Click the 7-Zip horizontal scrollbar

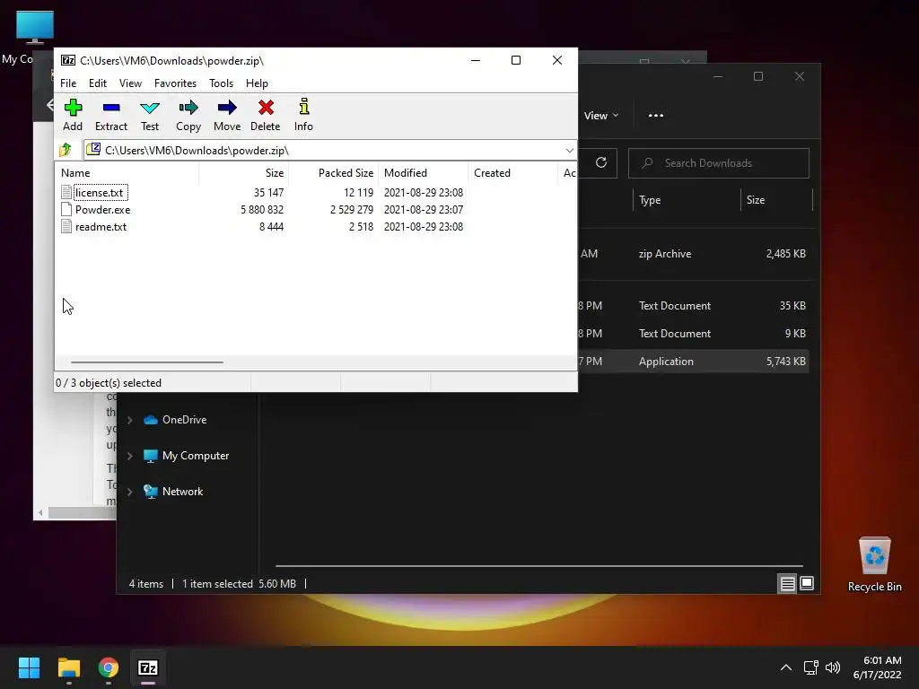coord(146,362)
